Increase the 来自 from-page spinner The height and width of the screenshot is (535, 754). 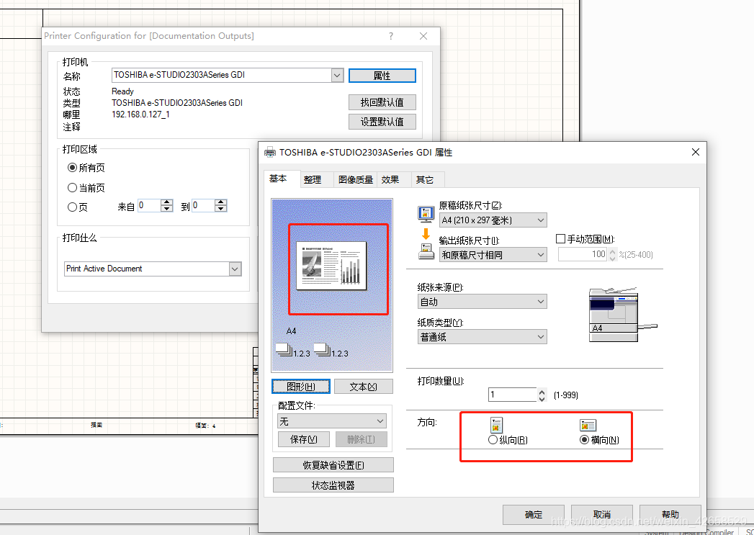(167, 202)
